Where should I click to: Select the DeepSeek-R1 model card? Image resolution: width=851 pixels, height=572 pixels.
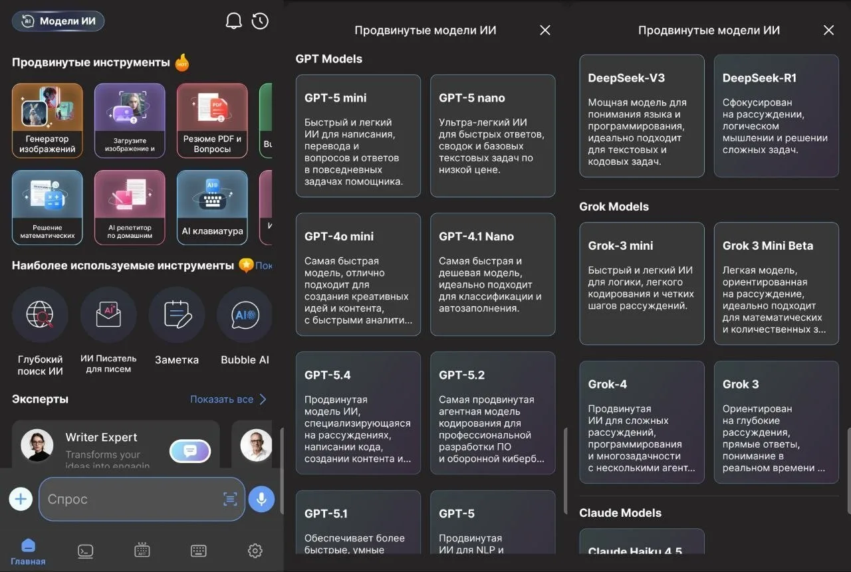(777, 116)
